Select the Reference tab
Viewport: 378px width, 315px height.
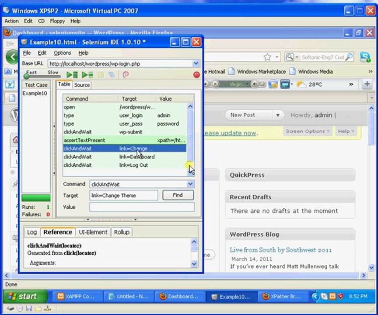click(58, 232)
